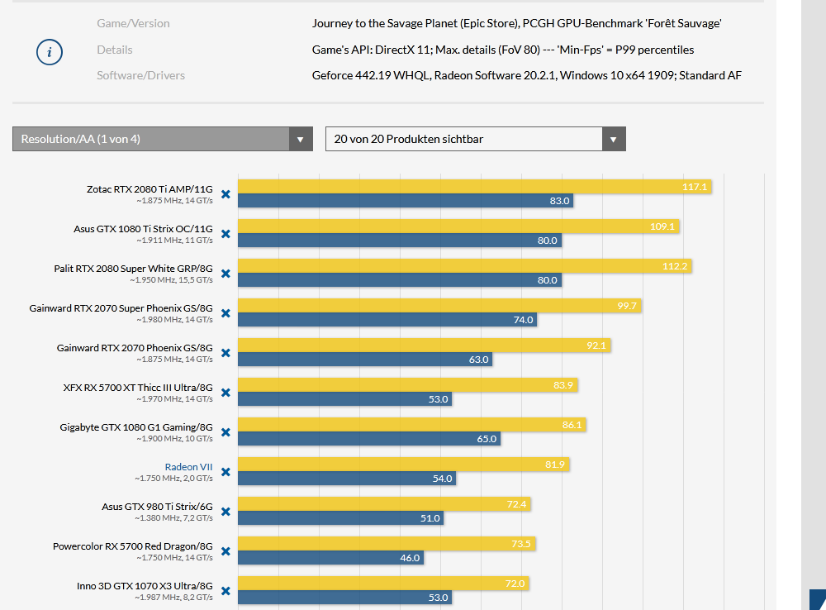Click the 46.0 blue bar

[331, 558]
